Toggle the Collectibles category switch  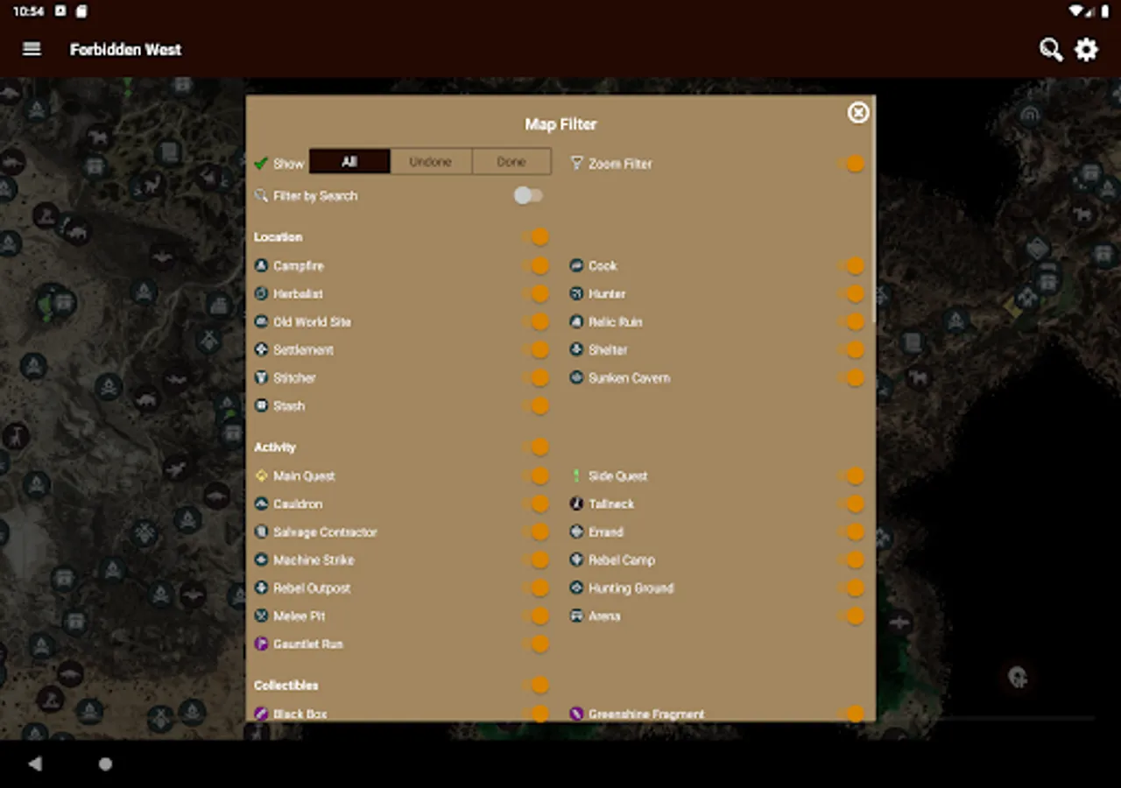(535, 686)
